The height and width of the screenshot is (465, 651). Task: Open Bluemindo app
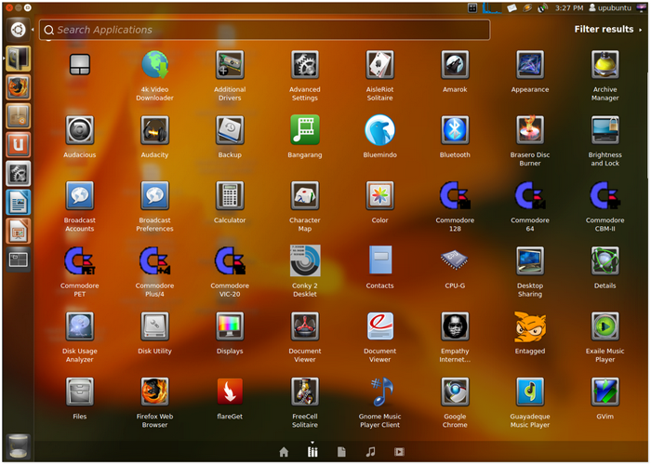379,130
